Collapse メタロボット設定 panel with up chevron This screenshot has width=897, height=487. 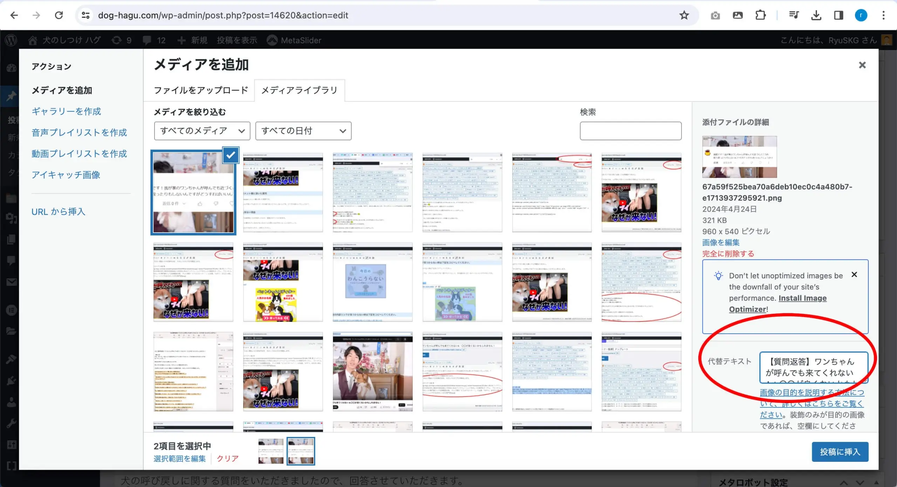click(x=844, y=482)
